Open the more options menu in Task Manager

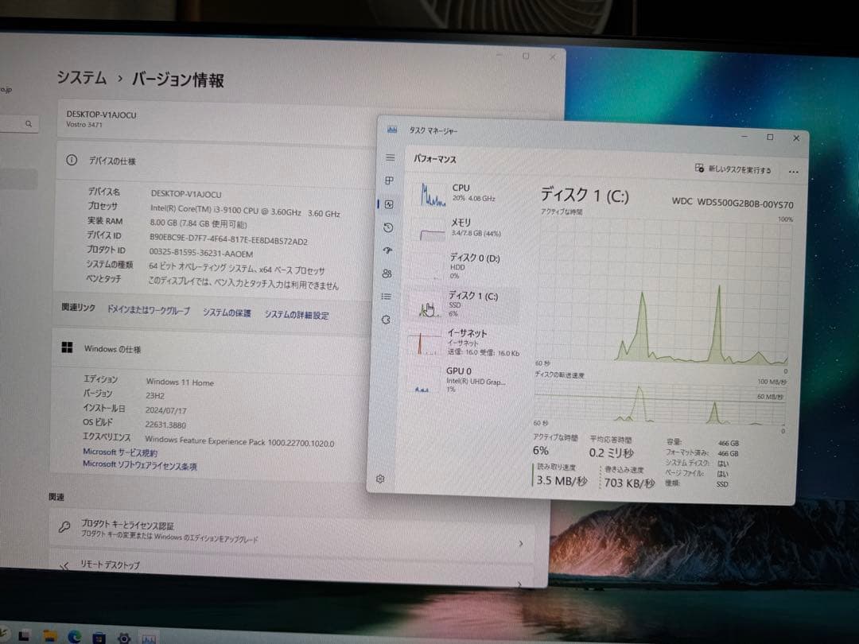(x=793, y=171)
